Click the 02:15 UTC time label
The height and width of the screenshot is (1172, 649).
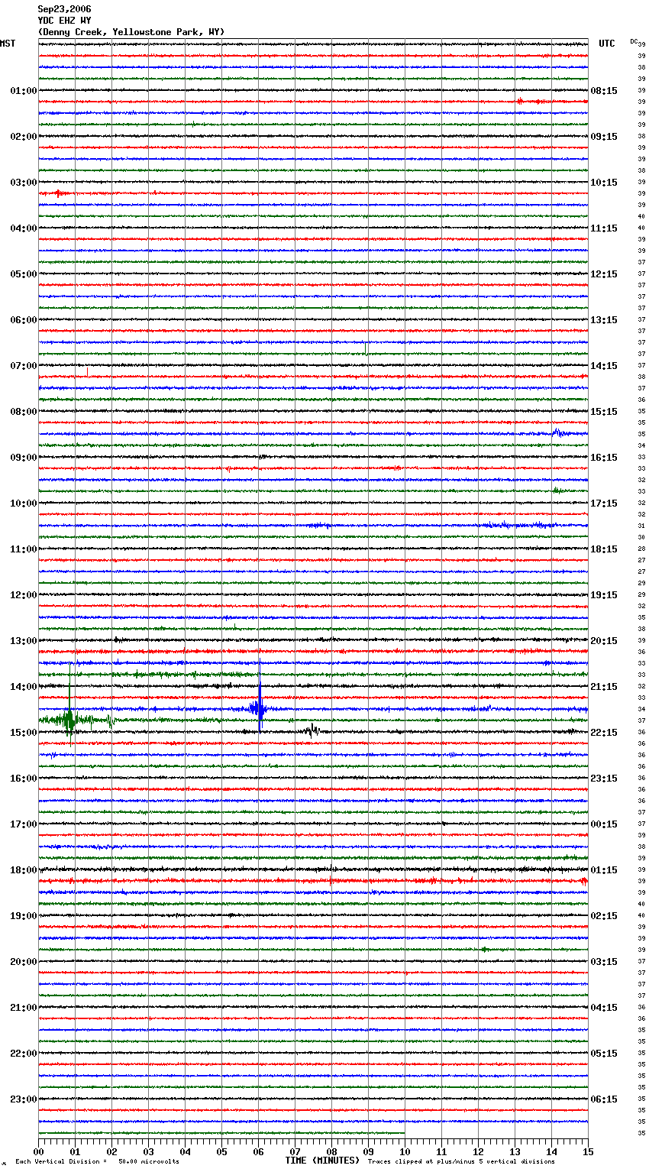[x=604, y=916]
